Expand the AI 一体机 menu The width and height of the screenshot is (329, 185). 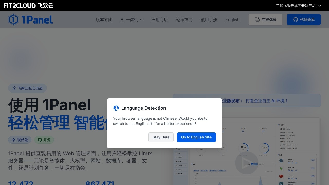tap(132, 20)
